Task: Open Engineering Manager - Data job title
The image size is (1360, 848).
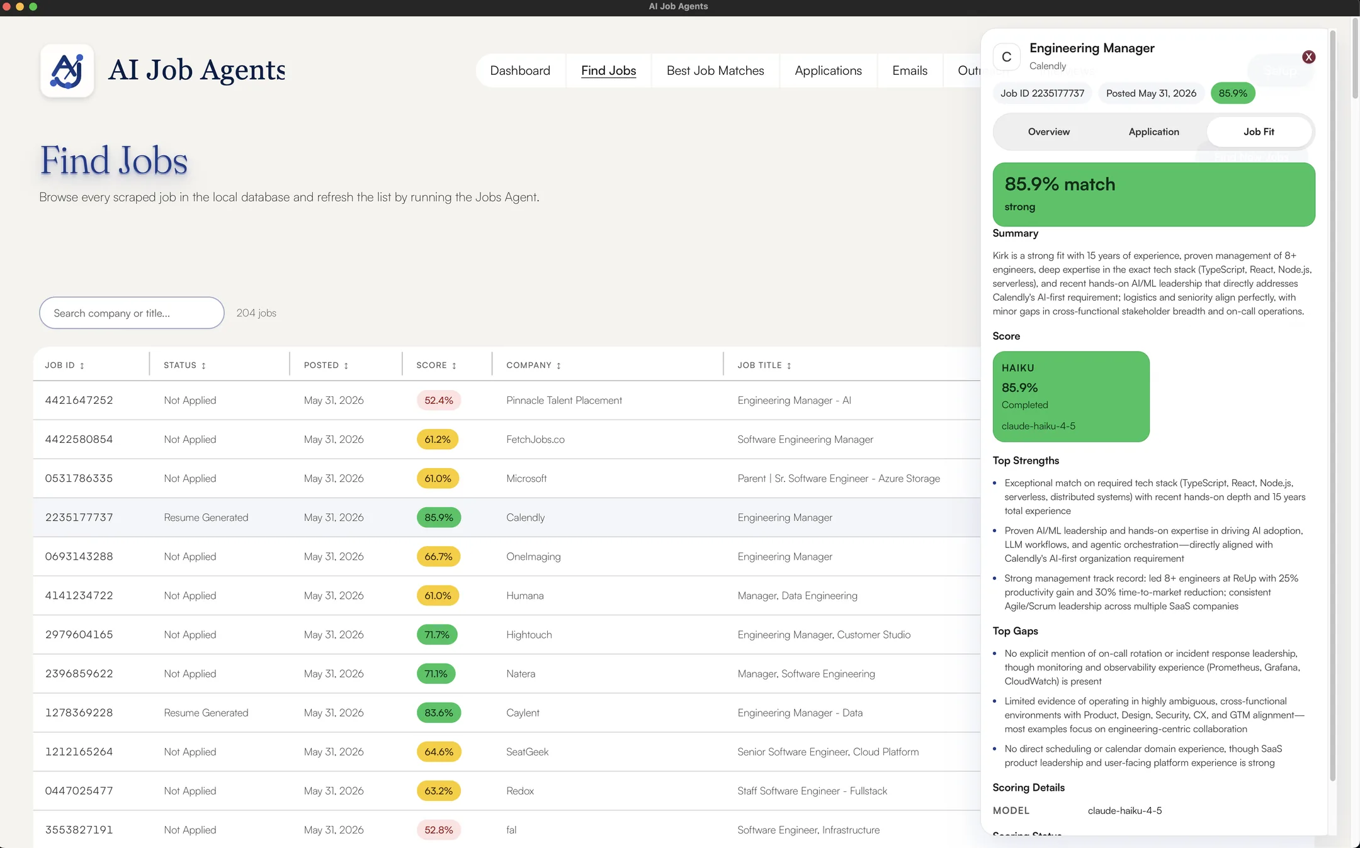Action: (x=800, y=712)
